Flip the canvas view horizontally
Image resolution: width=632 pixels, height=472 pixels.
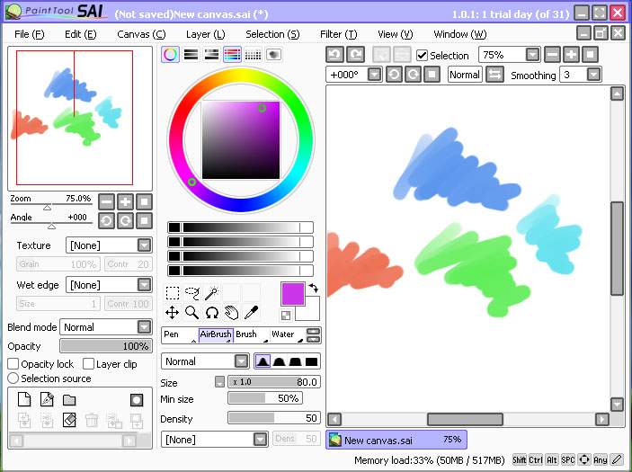coord(494,75)
